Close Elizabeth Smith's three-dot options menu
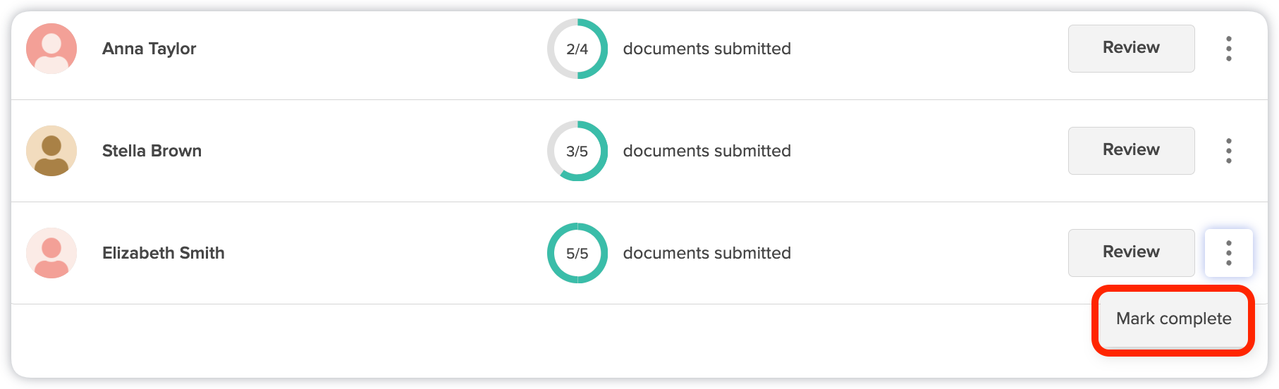 [x=1229, y=253]
